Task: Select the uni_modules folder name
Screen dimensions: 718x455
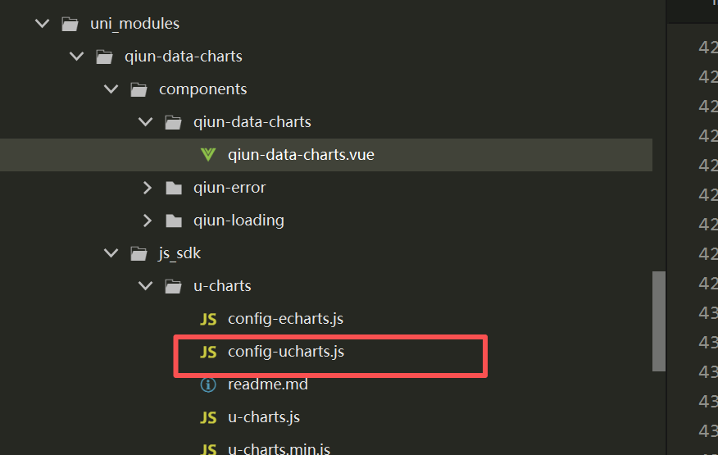Action: pyautogui.click(x=134, y=24)
